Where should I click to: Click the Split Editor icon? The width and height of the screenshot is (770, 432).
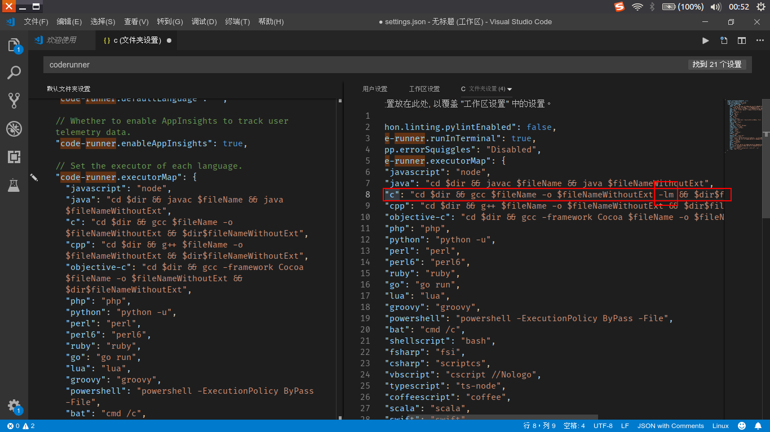point(723,40)
